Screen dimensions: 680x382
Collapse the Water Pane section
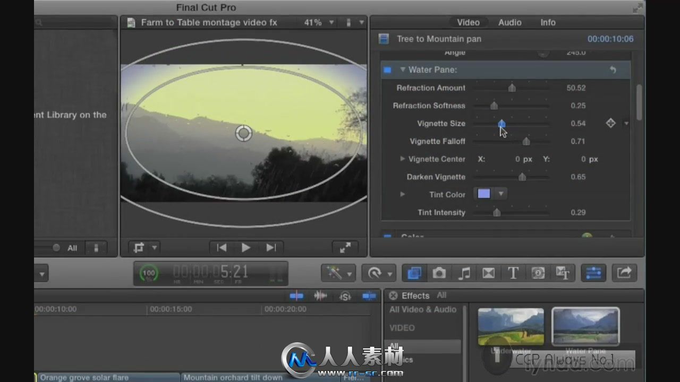403,70
